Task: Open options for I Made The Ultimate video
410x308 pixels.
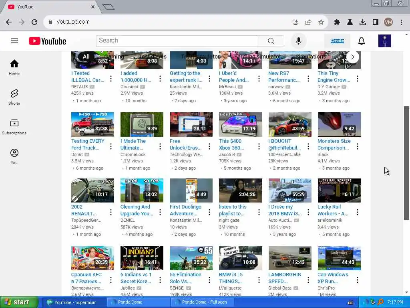Action: (x=160, y=146)
